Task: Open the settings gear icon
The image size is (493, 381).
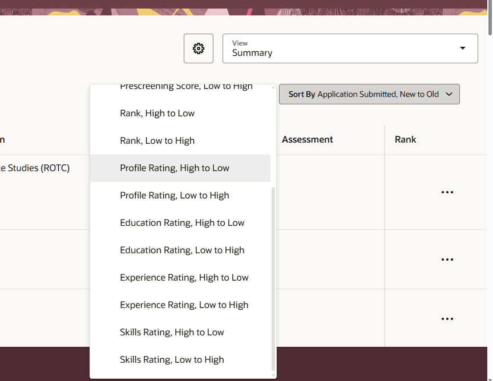Action: pyautogui.click(x=198, y=48)
